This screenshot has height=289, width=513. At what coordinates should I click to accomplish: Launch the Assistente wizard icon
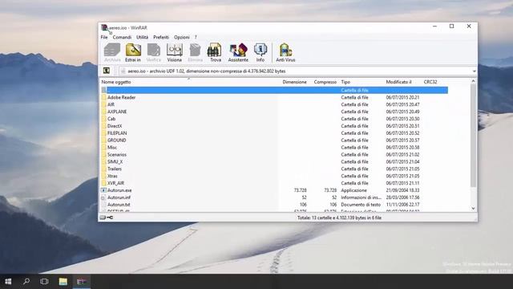pos(238,52)
